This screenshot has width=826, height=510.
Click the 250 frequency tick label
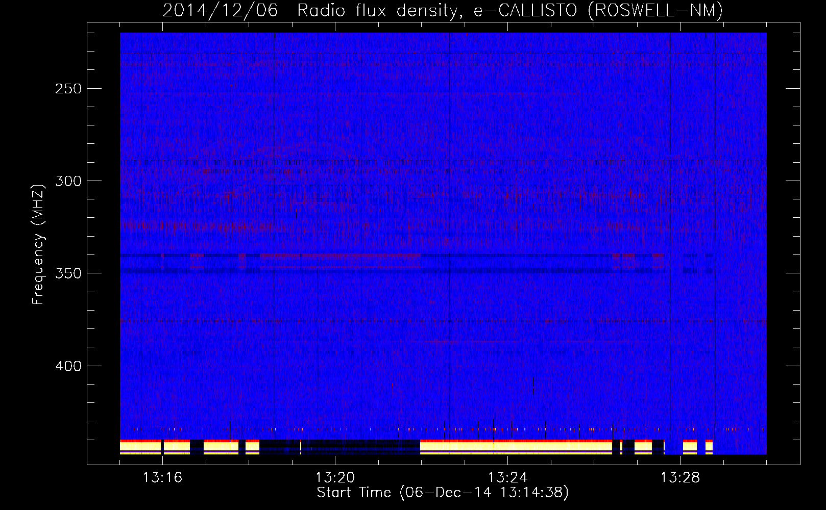tap(68, 89)
